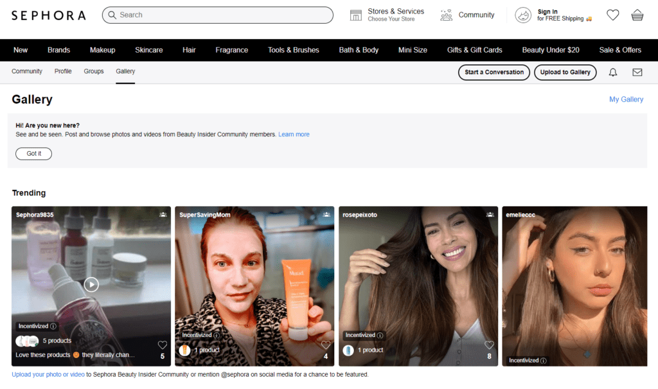Like the Sephora9835 video post
This screenshot has height=389, width=658.
163,345
